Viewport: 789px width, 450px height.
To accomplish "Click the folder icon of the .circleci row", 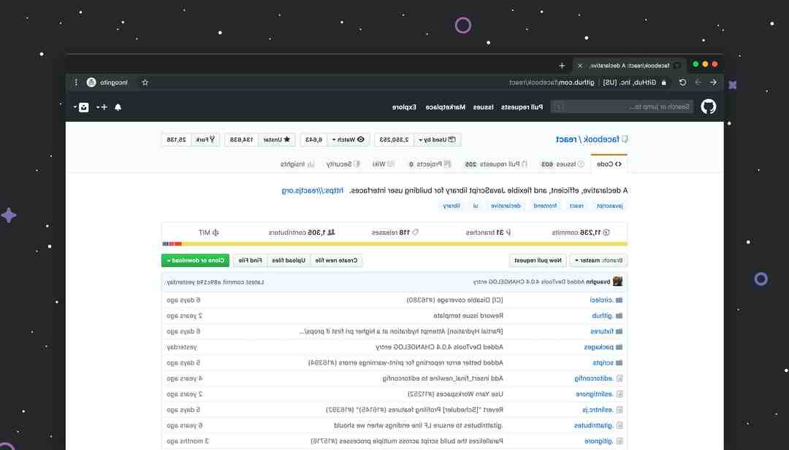I will pyautogui.click(x=619, y=300).
